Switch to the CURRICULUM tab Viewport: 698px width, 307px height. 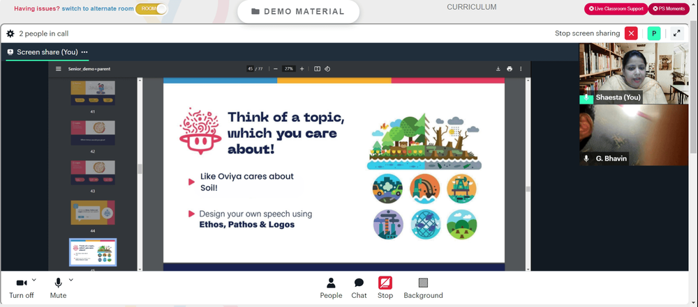(471, 7)
